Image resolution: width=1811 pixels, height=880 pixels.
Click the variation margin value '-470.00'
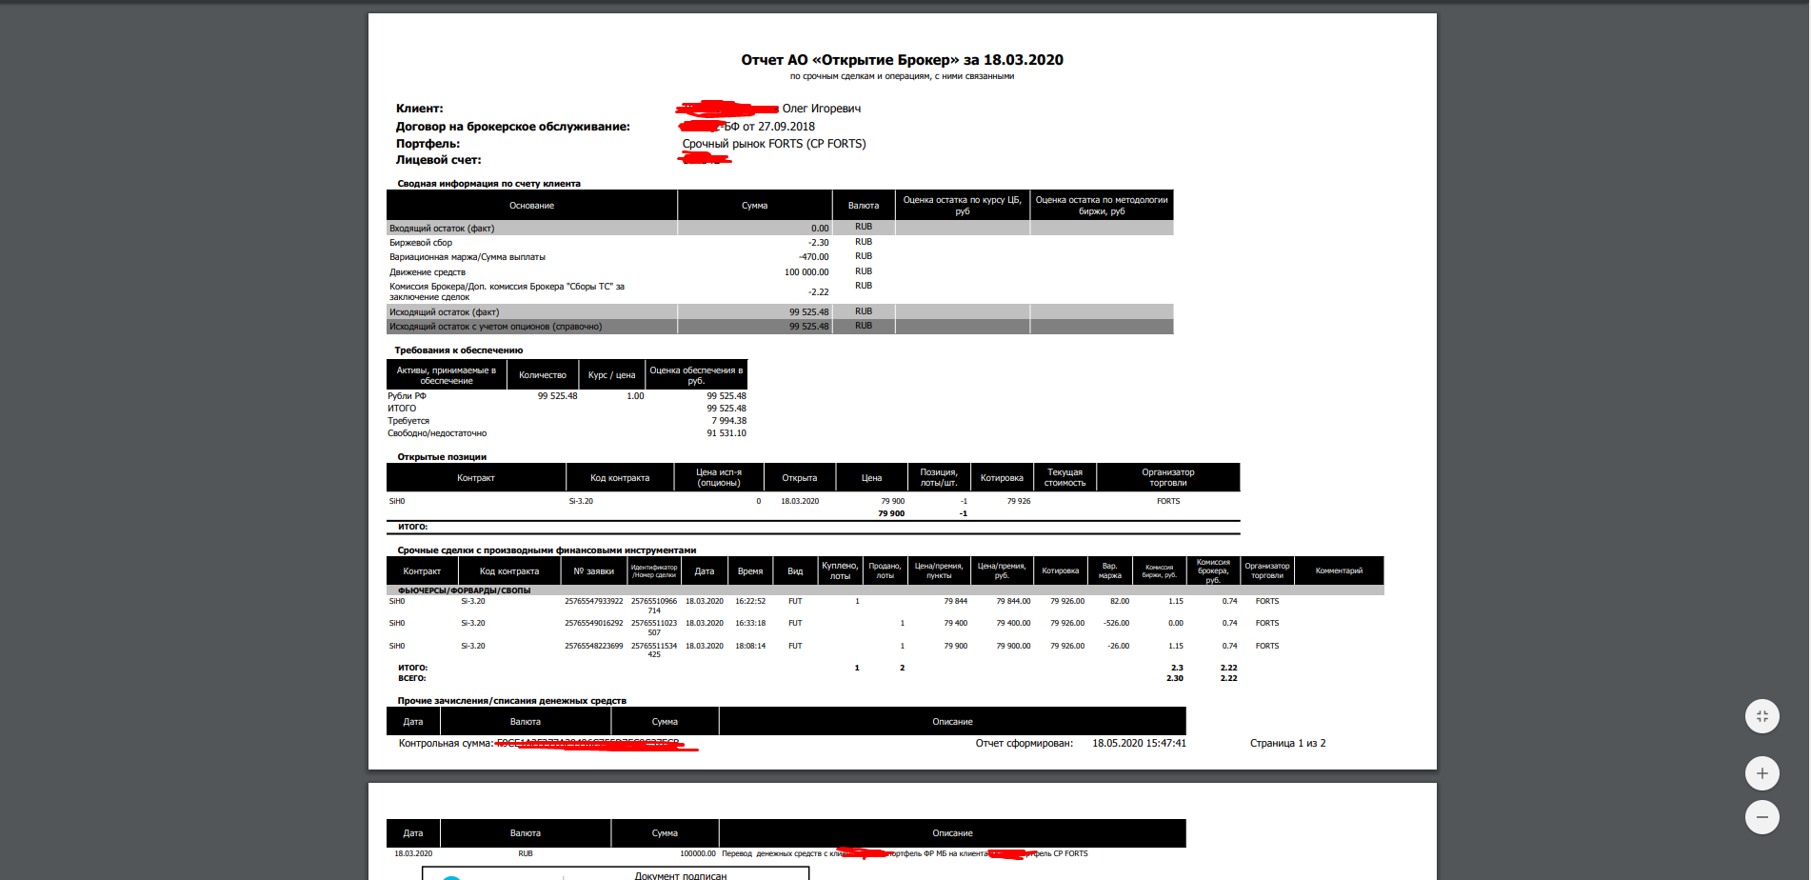coord(814,257)
